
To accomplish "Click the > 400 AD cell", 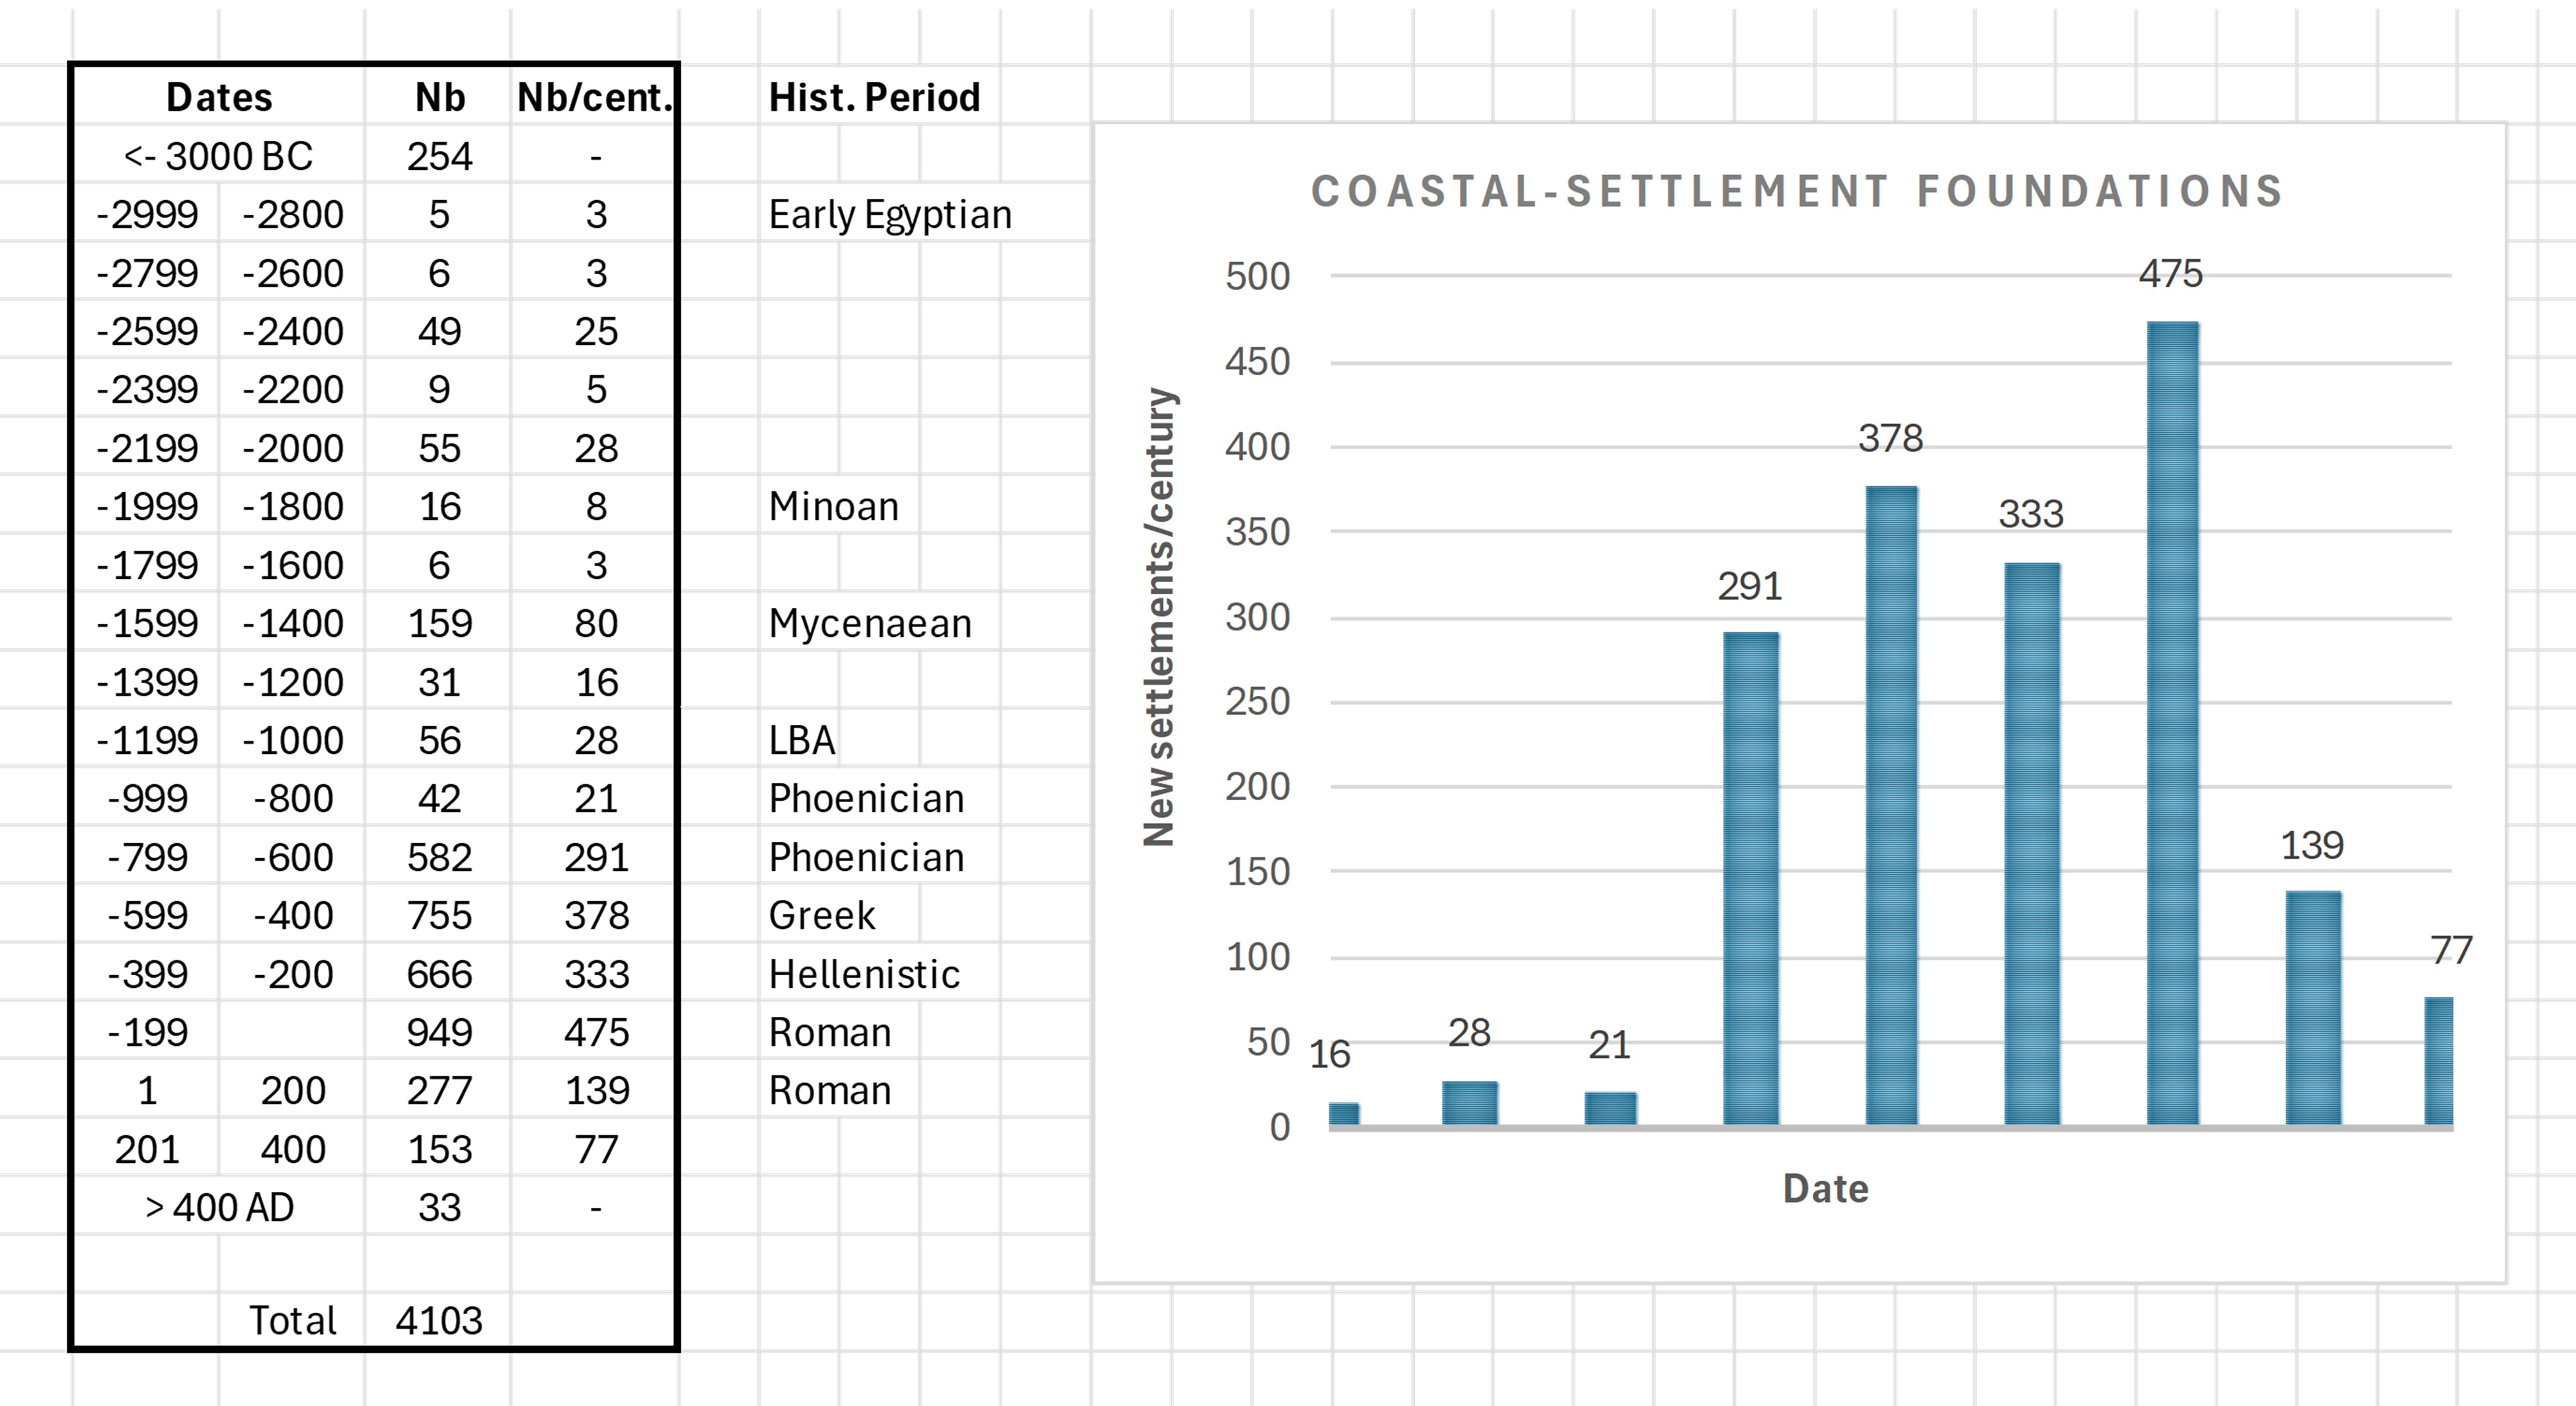I will point(219,1207).
